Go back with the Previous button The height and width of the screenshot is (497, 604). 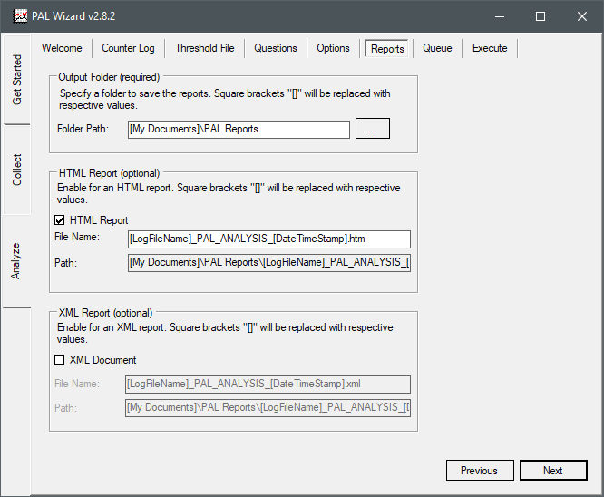coord(480,470)
